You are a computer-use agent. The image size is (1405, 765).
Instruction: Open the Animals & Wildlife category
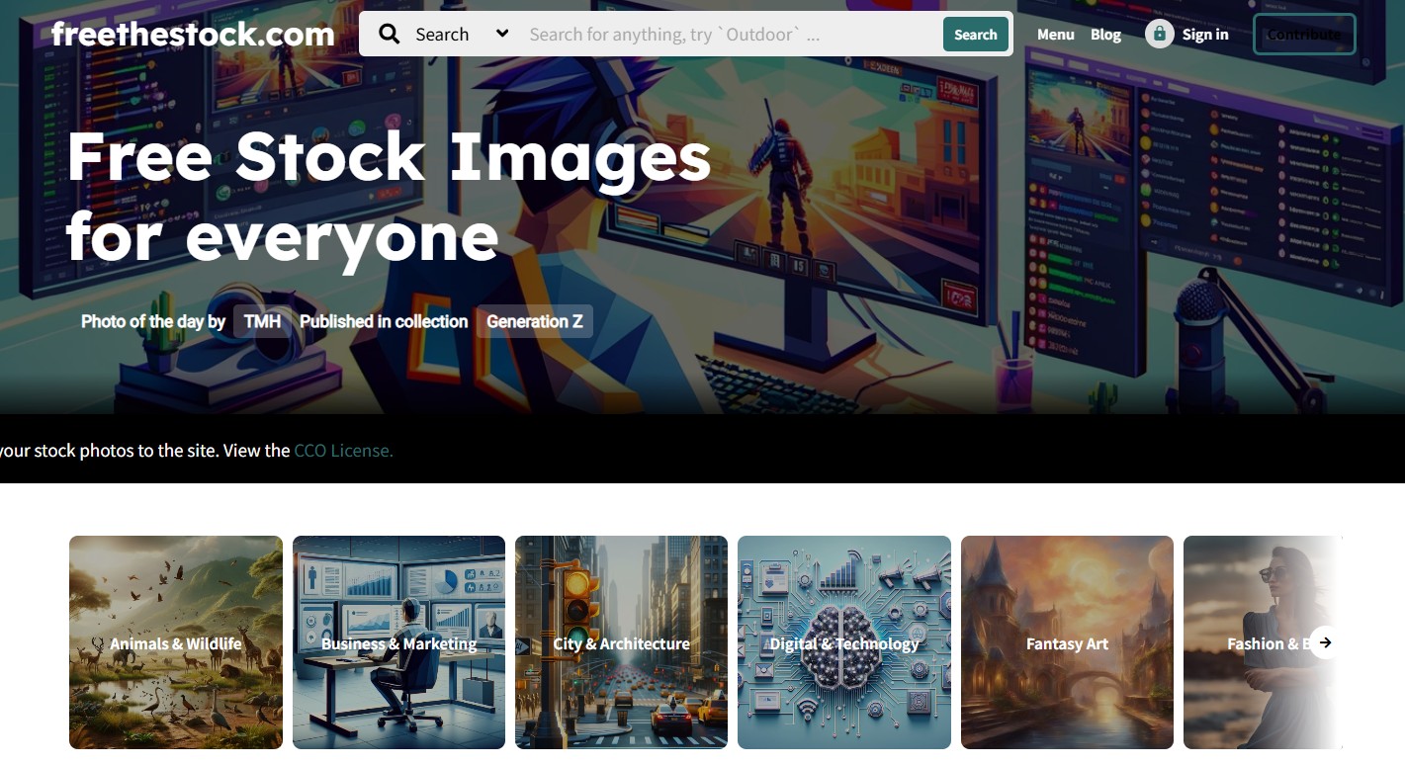coord(176,642)
